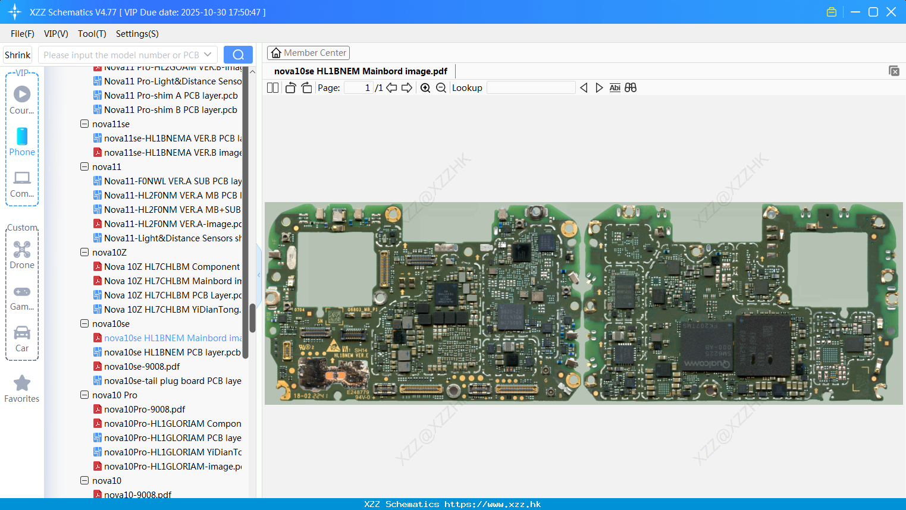Open dropdown of model number search box
Screen dimensions: 906x510
coord(208,55)
